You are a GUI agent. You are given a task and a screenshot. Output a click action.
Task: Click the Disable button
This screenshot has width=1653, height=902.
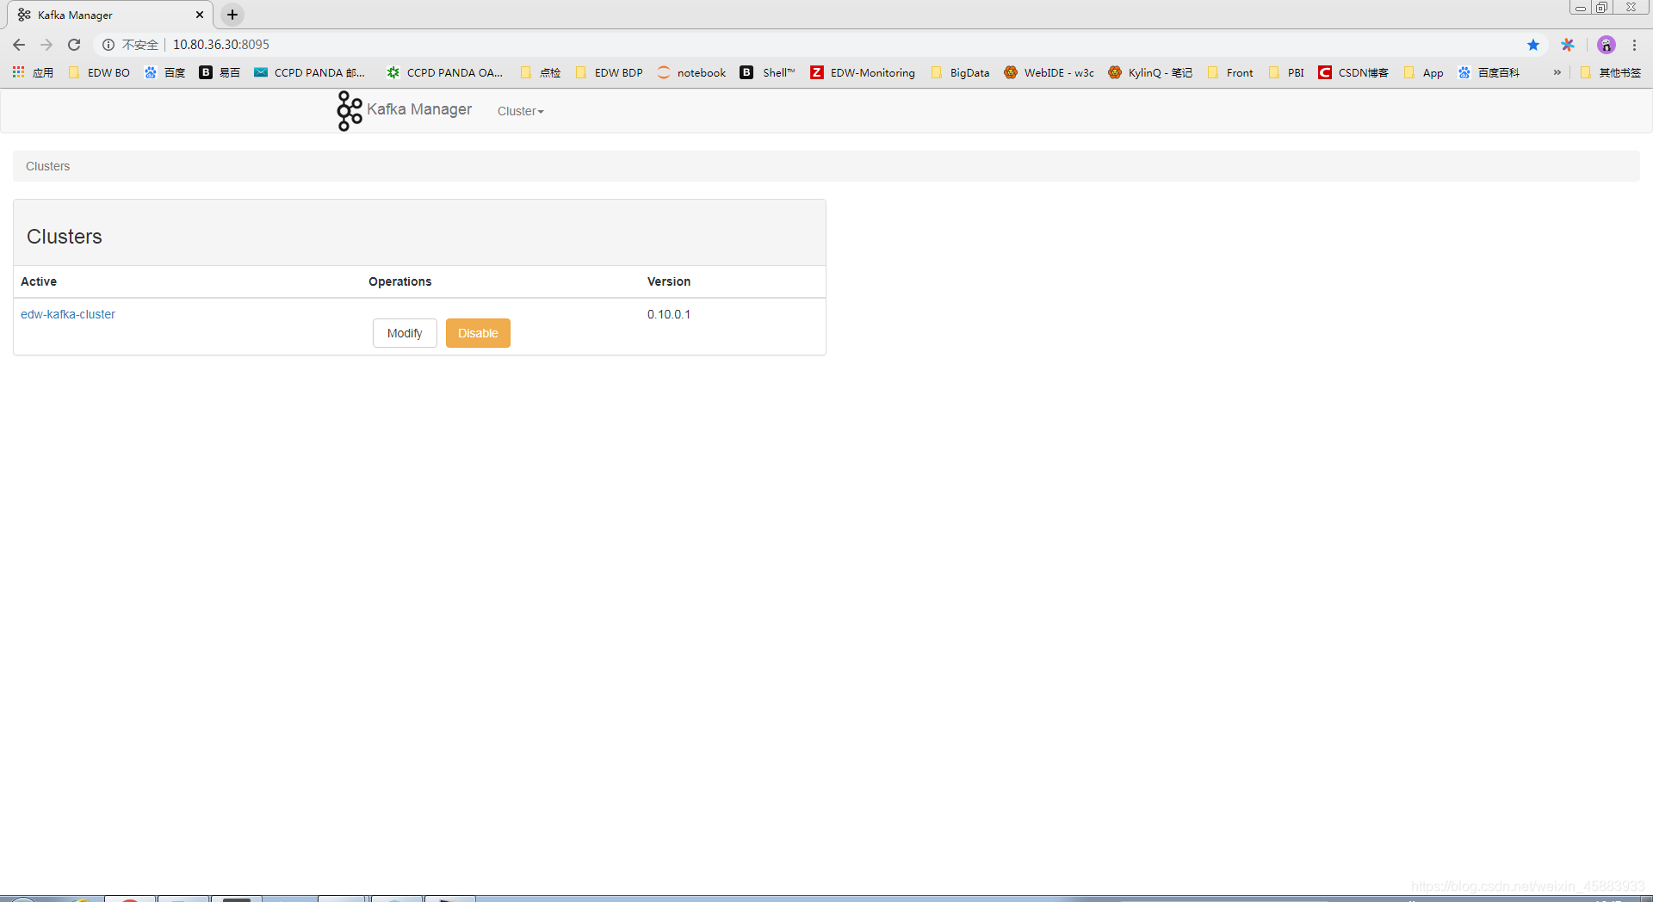[x=478, y=333]
